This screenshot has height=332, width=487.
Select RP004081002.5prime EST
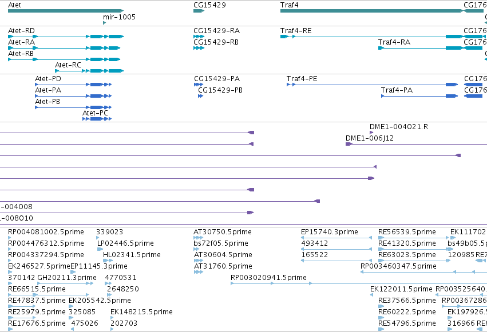tap(10, 238)
